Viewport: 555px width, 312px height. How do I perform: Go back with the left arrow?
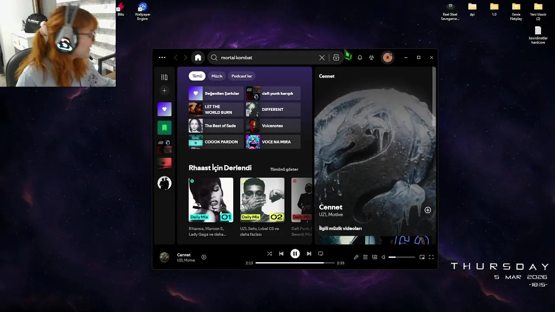tap(176, 57)
